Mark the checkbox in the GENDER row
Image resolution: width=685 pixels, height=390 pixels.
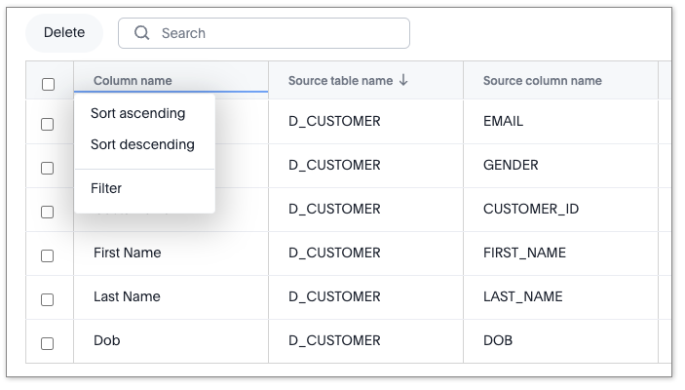pos(48,168)
